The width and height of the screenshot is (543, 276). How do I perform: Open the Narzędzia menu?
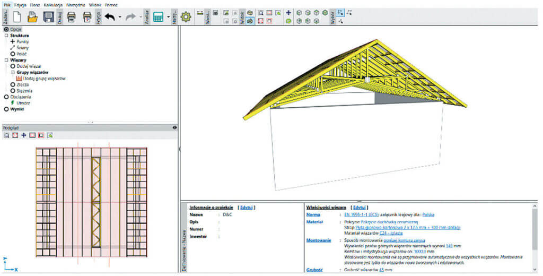coord(75,5)
